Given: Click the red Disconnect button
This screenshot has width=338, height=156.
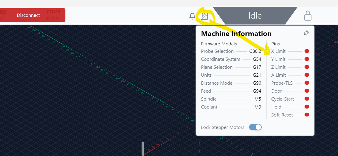Looking at the screenshot, I should coord(28,15).
